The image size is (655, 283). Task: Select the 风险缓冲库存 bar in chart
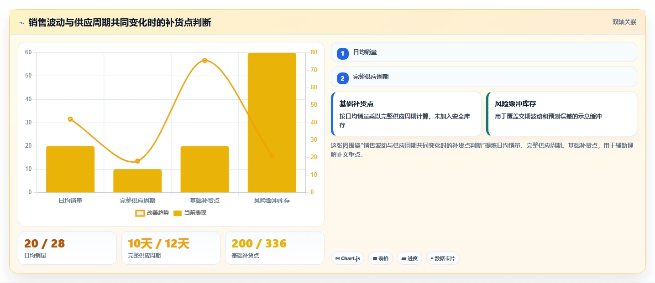click(272, 123)
